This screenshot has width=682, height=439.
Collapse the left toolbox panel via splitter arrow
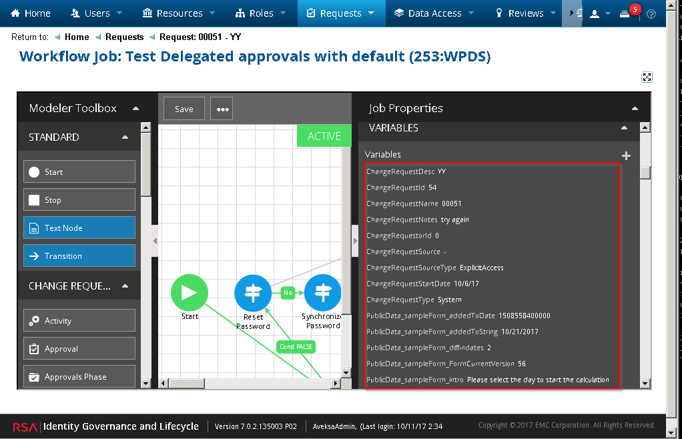tap(155, 241)
